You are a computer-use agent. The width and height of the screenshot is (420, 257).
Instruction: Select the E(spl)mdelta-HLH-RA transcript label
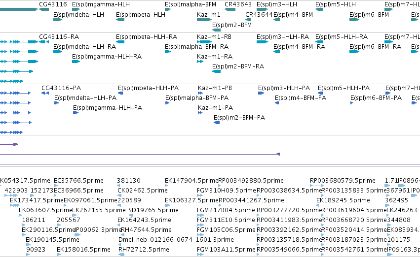click(x=85, y=47)
